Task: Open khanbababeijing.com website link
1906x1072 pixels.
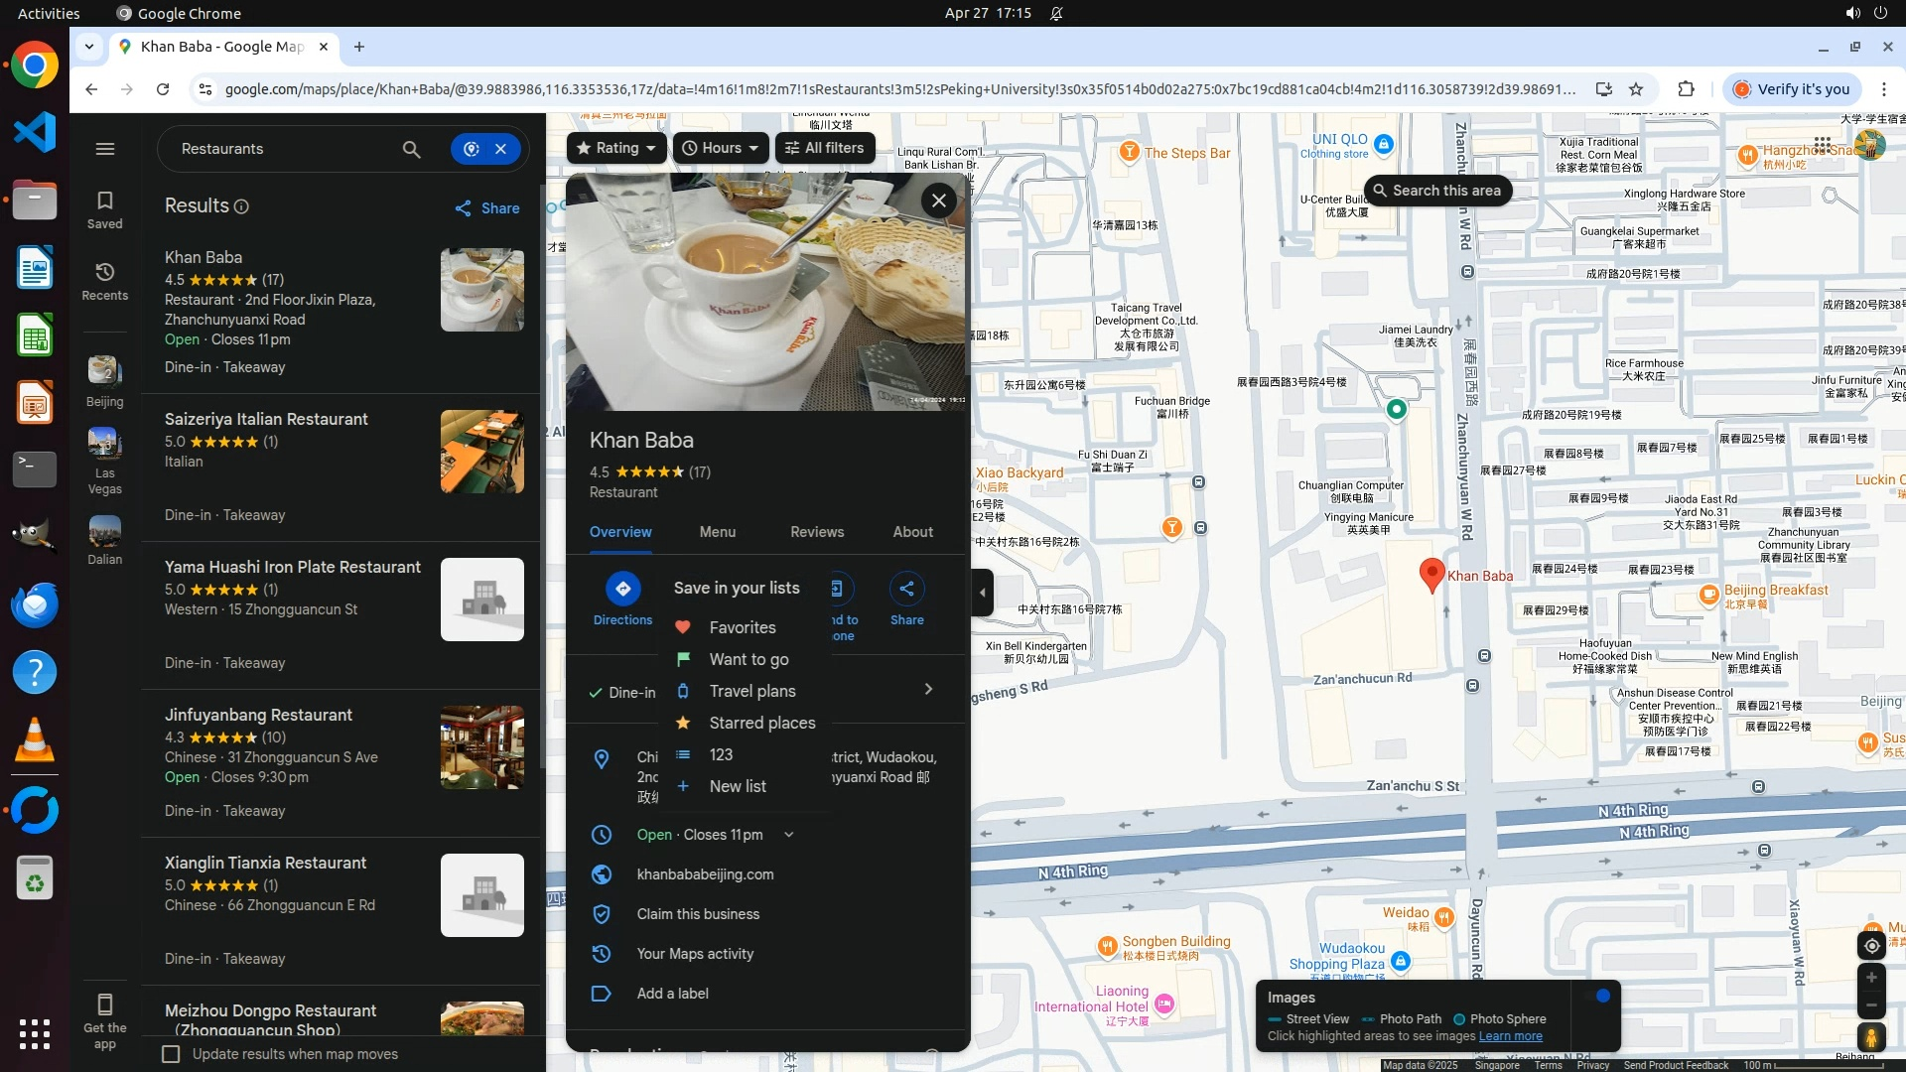Action: pos(705,874)
